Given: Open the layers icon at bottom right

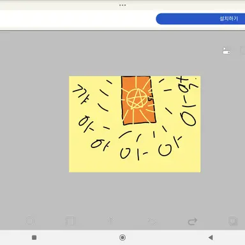Looking at the screenshot, I should click(233, 221).
